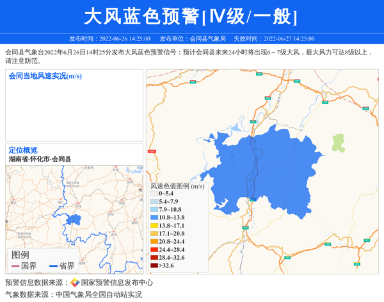Click the red G242 road shield on map
This screenshot has width=384, height=302.
pyautogui.click(x=152, y=151)
